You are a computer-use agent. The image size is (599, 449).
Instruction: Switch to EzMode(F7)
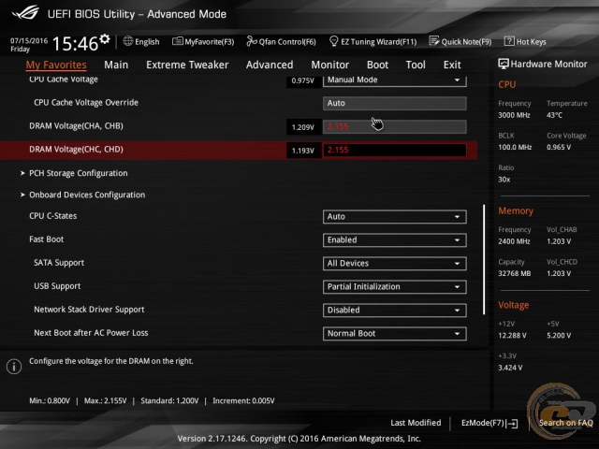(483, 423)
